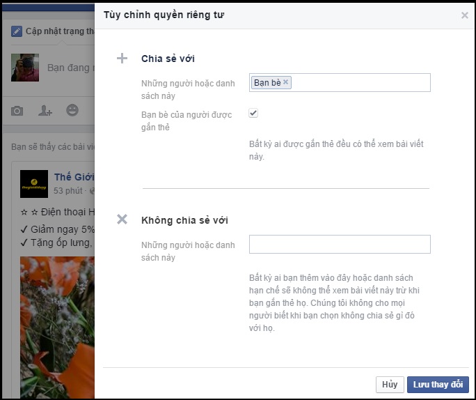Click the Thế Giới page logo thumbnail
This screenshot has width=476, height=400.
pos(34,184)
